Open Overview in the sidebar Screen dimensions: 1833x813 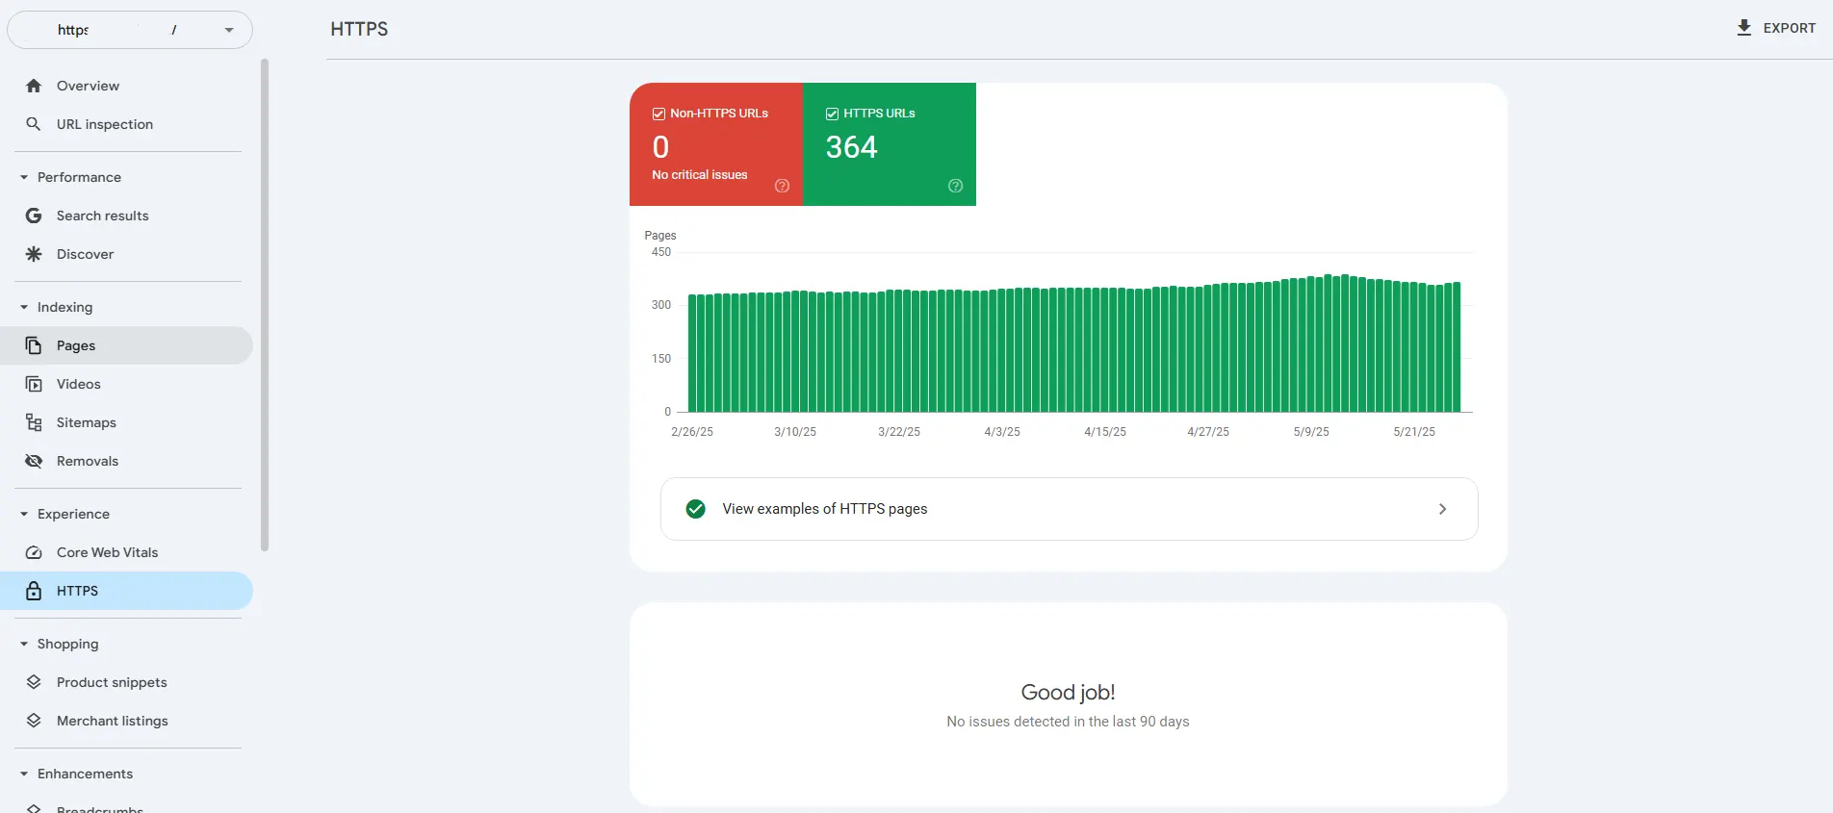point(126,86)
